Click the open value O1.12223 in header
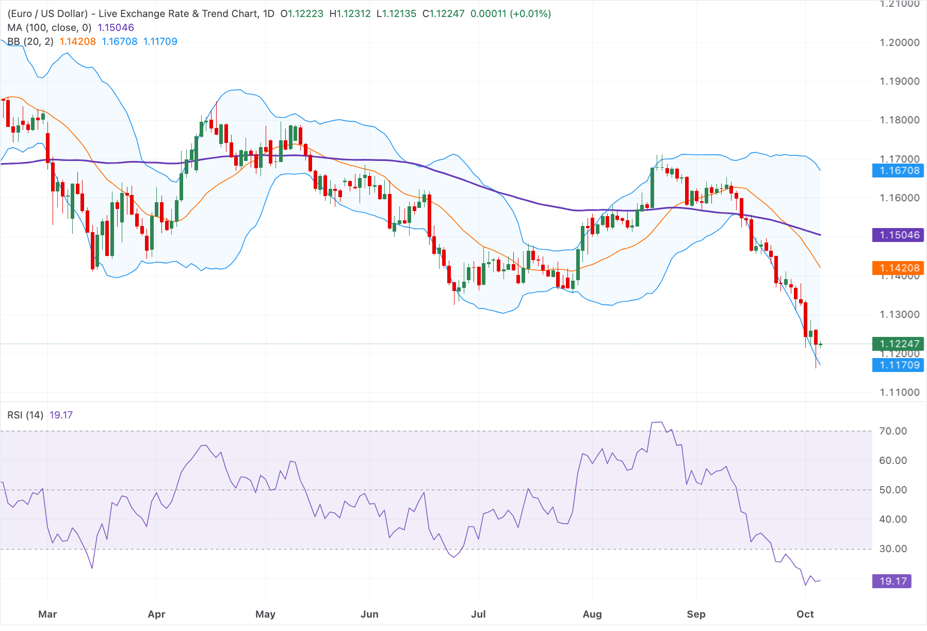The image size is (927, 631). click(302, 13)
